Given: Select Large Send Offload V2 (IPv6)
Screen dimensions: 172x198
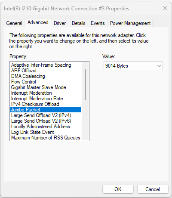Looking at the screenshot, I should coord(46,121).
